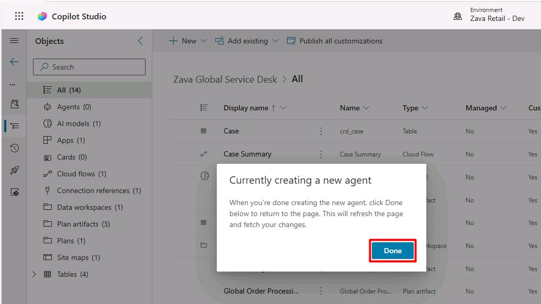Open the app launcher waffle icon
Screen dimensions: 541x304
19,16
